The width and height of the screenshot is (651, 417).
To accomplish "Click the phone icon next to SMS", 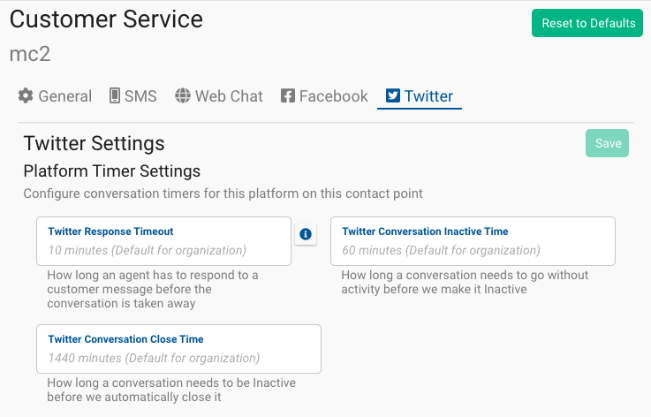I will tap(115, 95).
